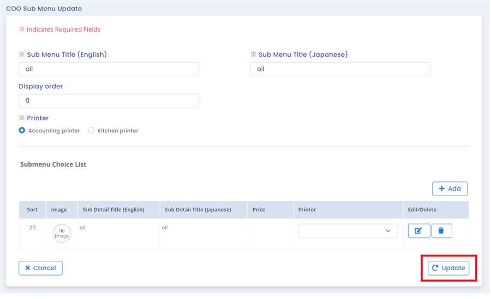Viewport: 491px width, 299px height.
Task: Click the Sub Detail Title (Japanese) column header
Action: pos(197,210)
